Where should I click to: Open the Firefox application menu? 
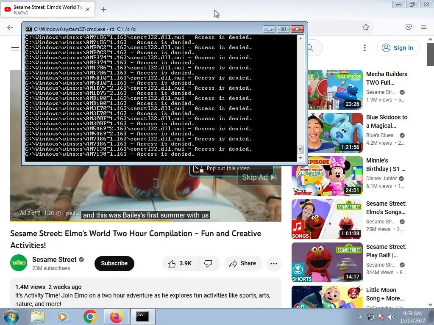[x=424, y=27]
